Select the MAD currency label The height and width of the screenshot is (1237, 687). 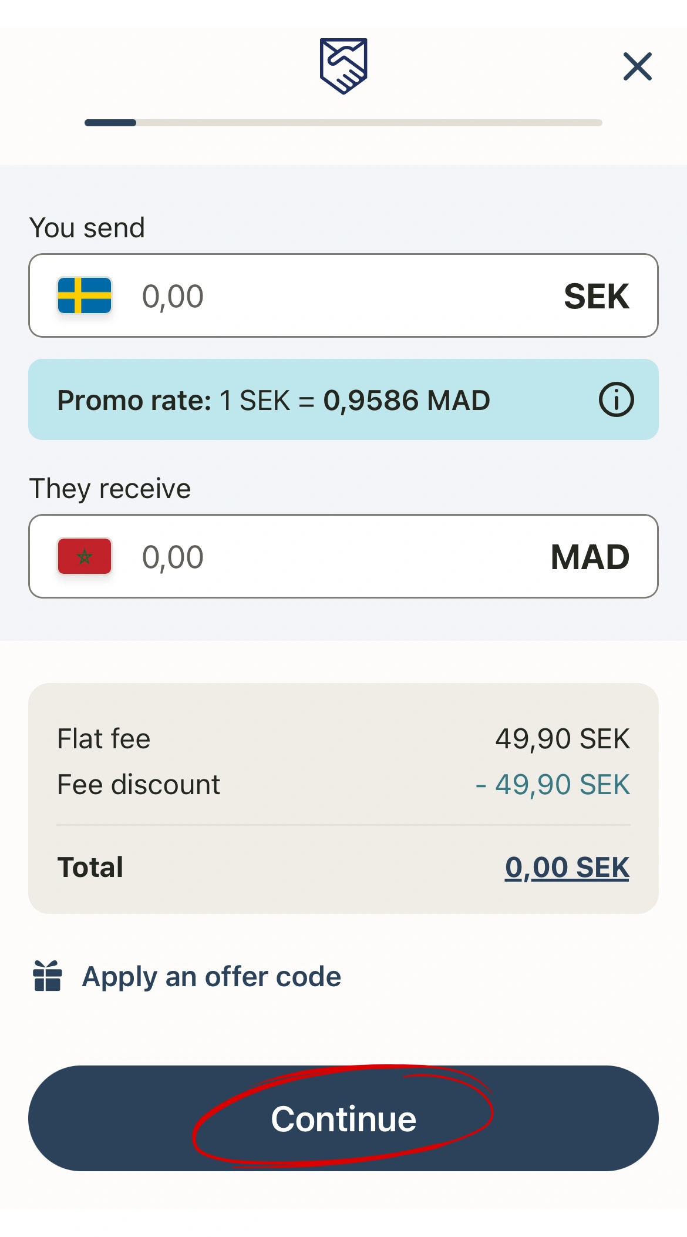(x=590, y=557)
